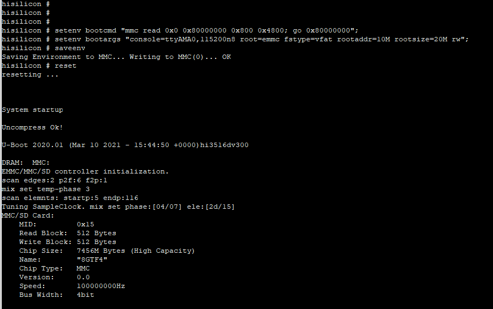Click the Bus Width 4bit line
The height and width of the screenshot is (309, 493).
click(56, 295)
